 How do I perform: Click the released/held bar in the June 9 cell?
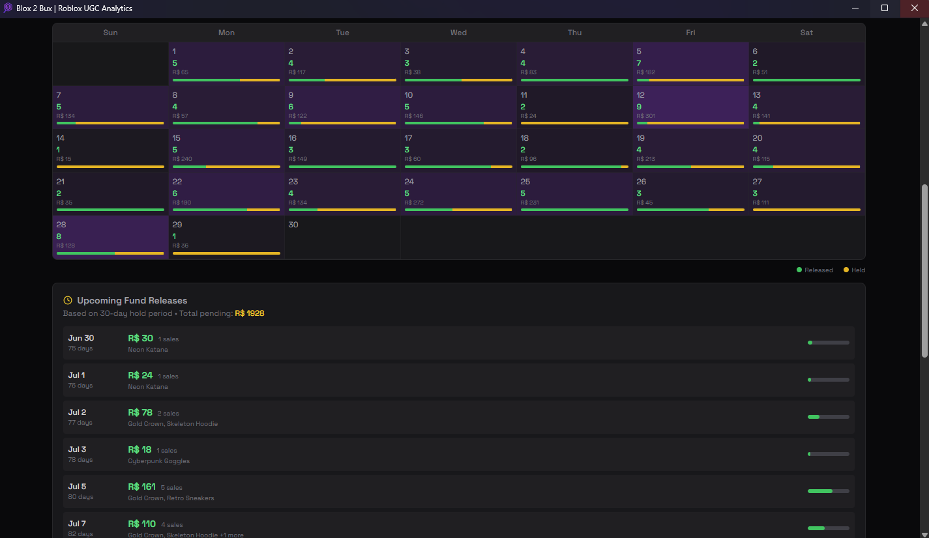click(342, 123)
